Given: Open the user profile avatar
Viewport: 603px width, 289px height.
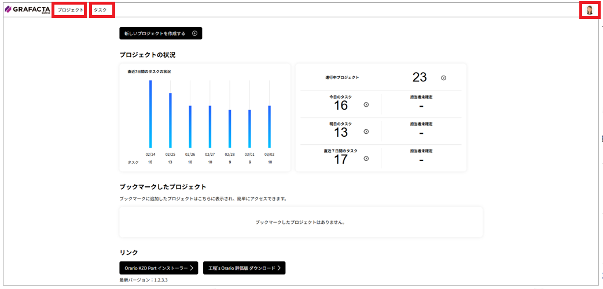Looking at the screenshot, I should point(589,10).
